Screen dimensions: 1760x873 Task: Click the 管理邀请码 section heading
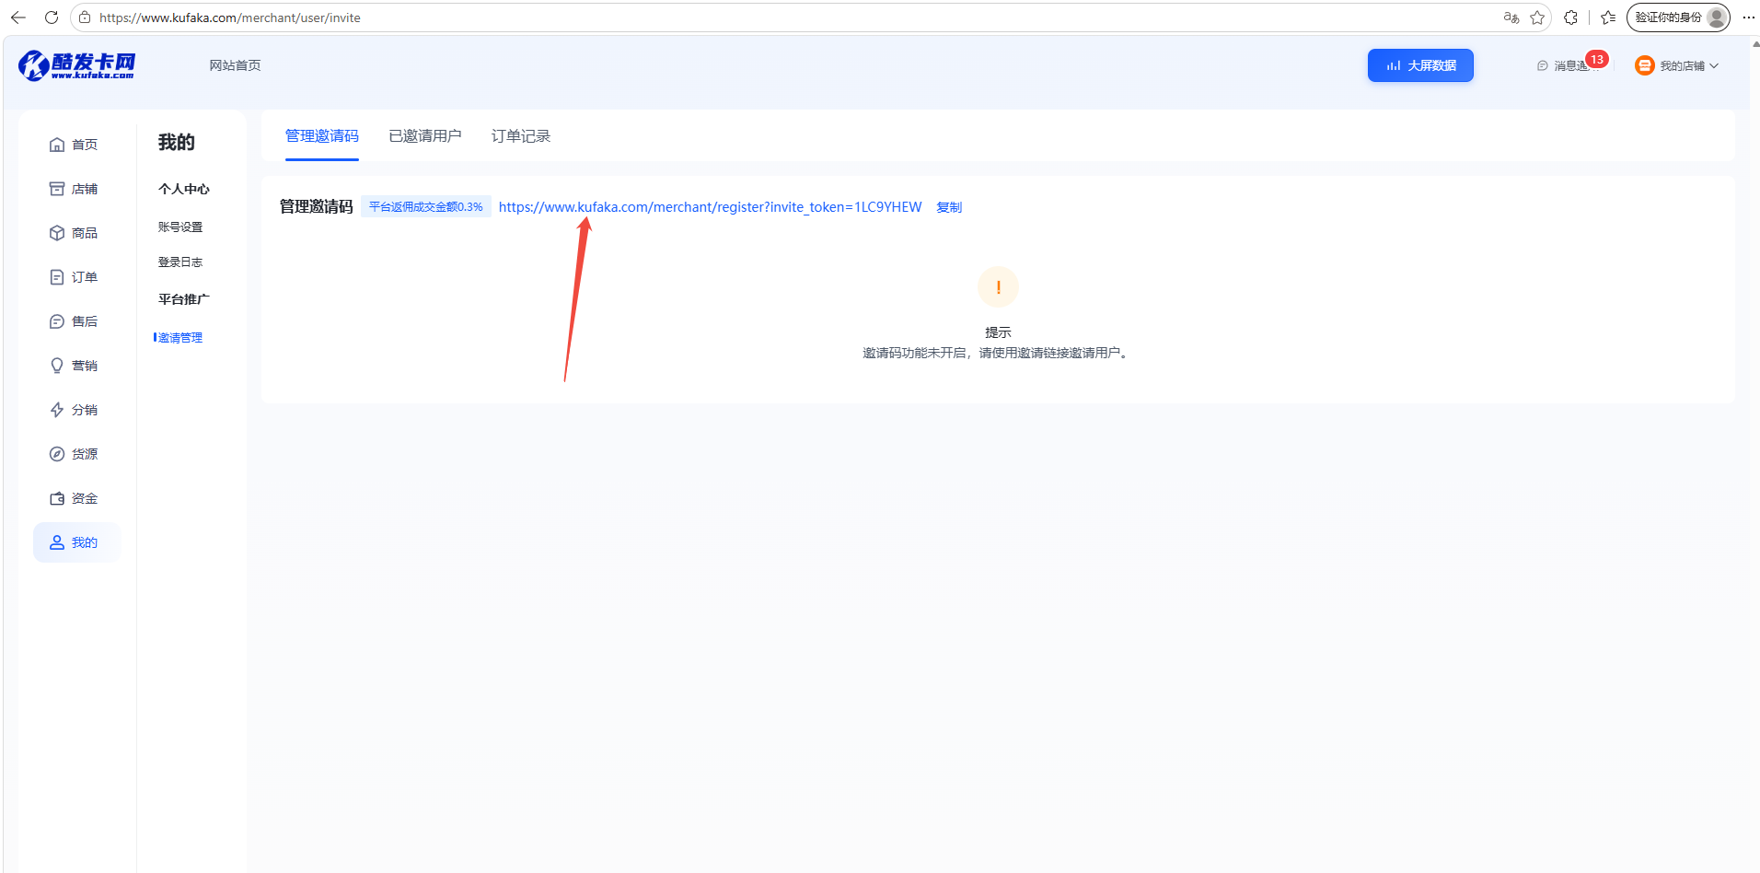pos(317,207)
